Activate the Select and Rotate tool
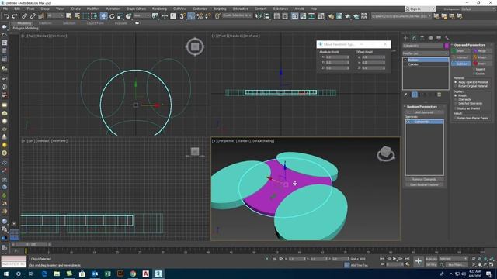 [x=112, y=16]
